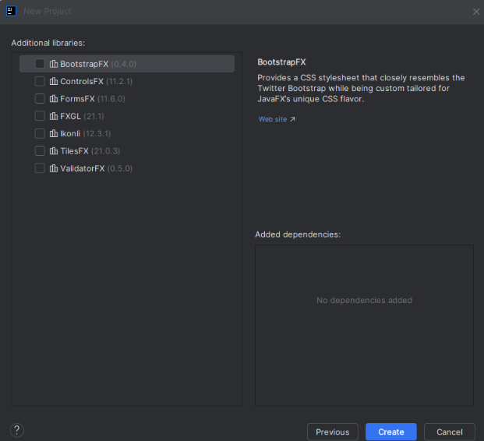Screen dimensions: 484x441
Task: Click the library icon beside TilesFX
Action: click(x=54, y=151)
